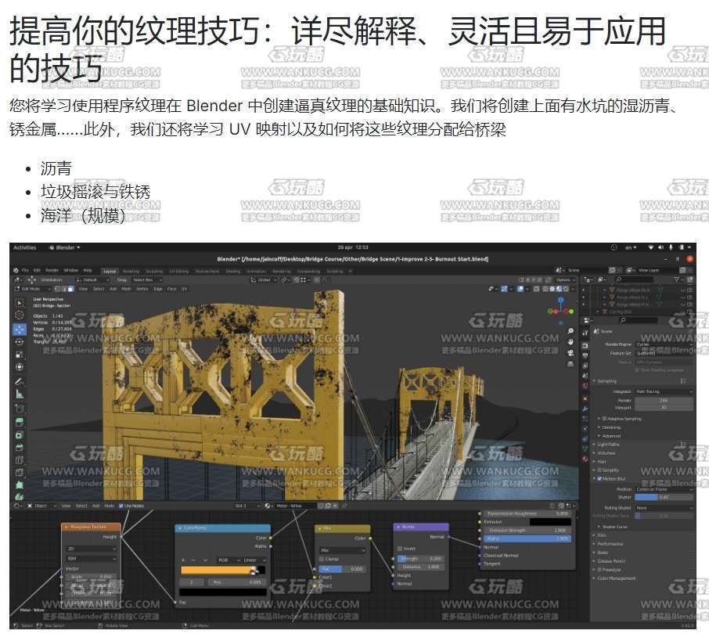Enable the Motion Blur checkbox

(599, 478)
